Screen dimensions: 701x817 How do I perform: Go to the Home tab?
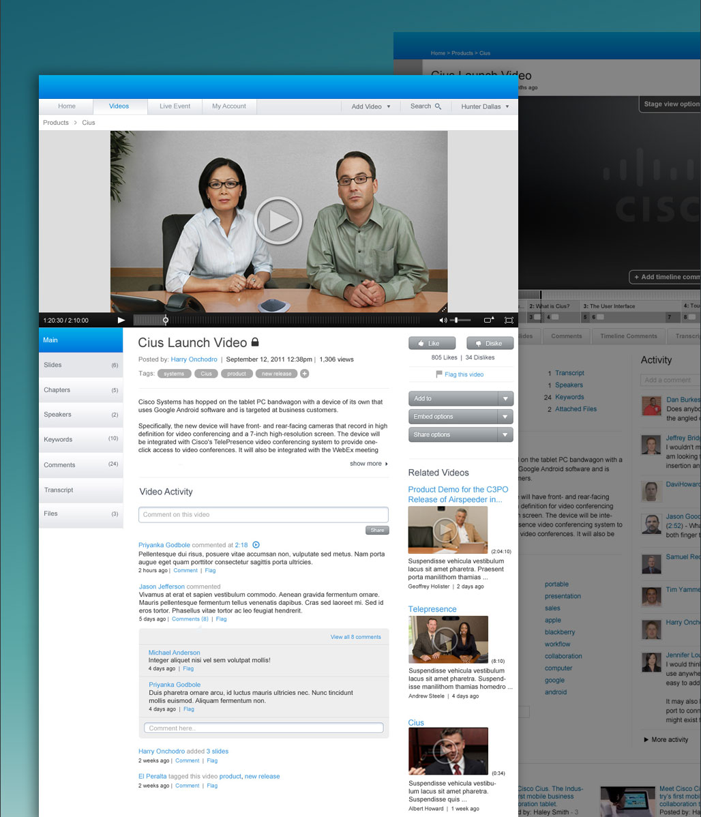coord(67,106)
